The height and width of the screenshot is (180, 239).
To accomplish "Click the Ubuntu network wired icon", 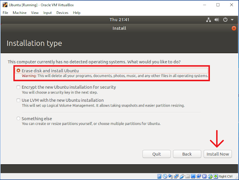I will click(208, 20).
